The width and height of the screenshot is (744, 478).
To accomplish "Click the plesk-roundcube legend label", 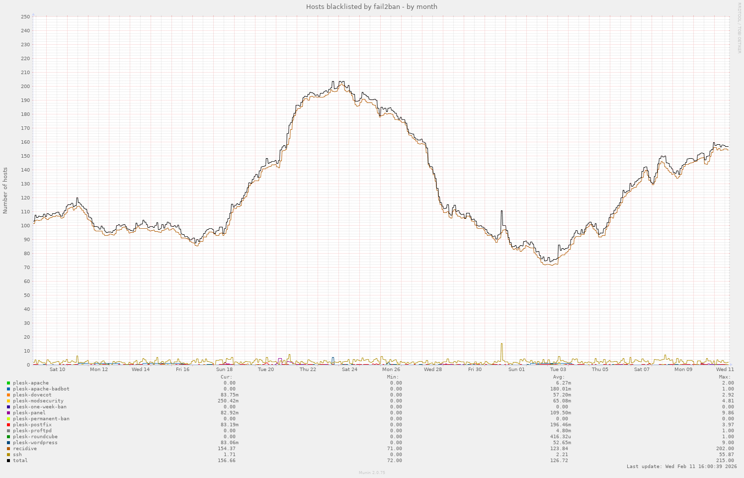I will click(35, 437).
